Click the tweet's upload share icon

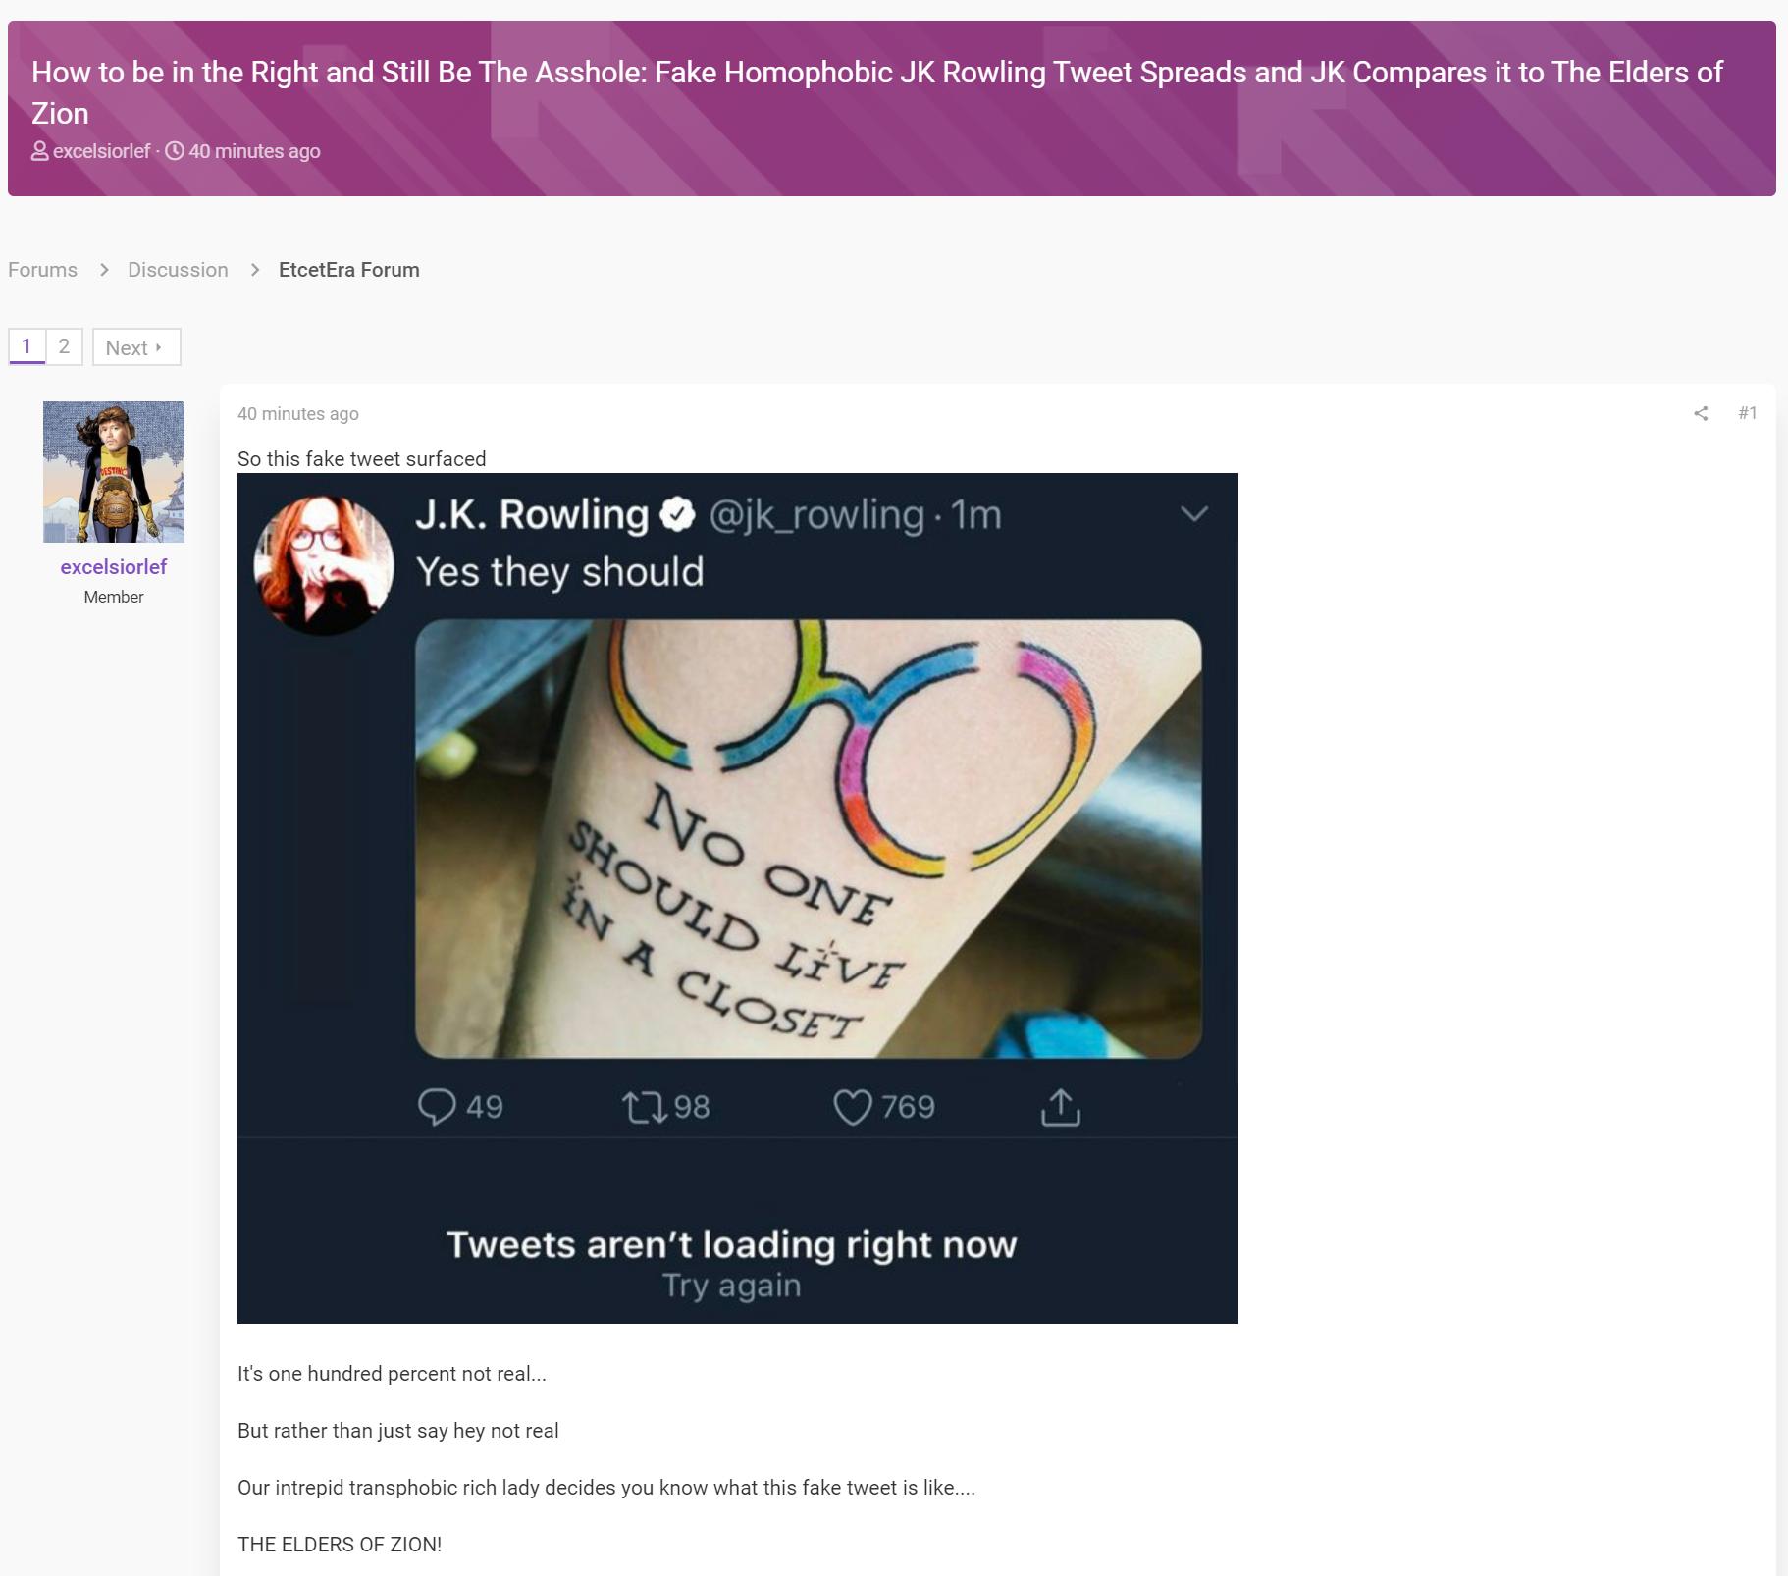click(1060, 1107)
